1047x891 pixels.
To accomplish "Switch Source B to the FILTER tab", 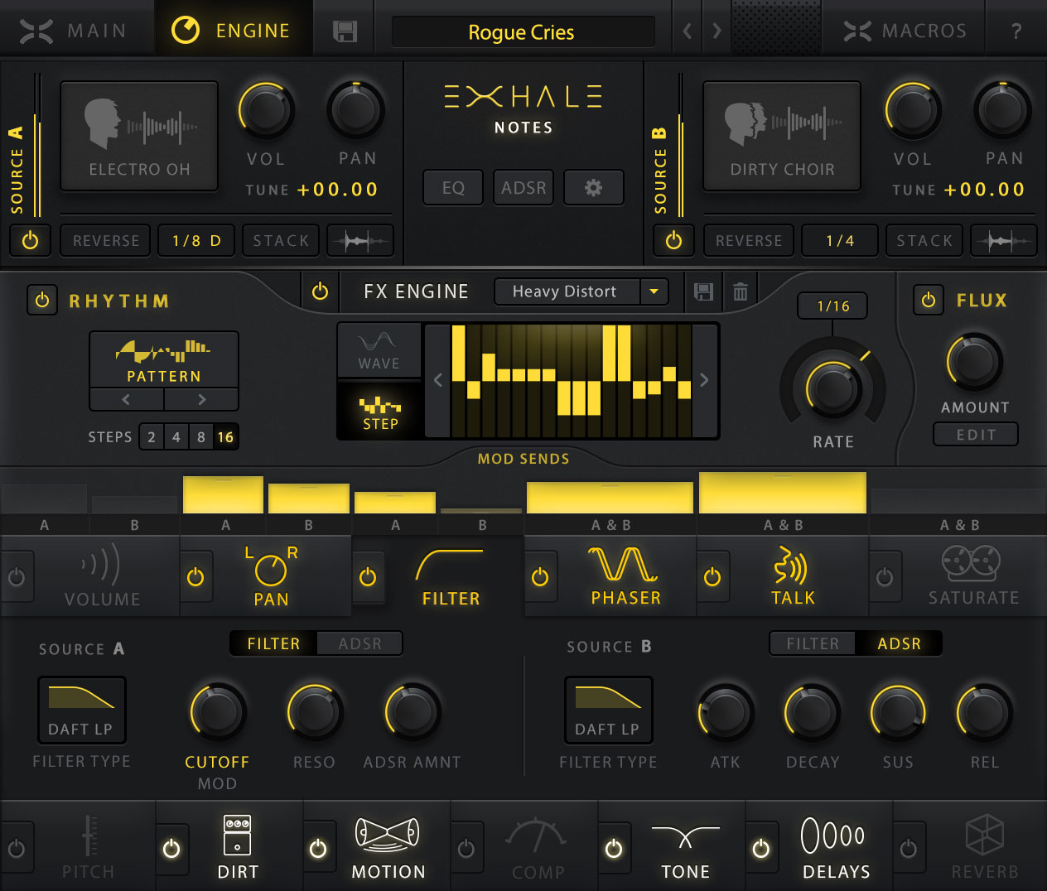I will [x=812, y=643].
